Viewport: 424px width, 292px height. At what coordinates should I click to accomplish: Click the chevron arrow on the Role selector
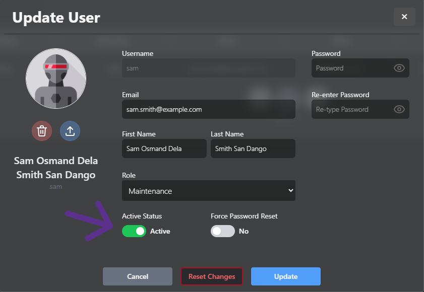[290, 191]
